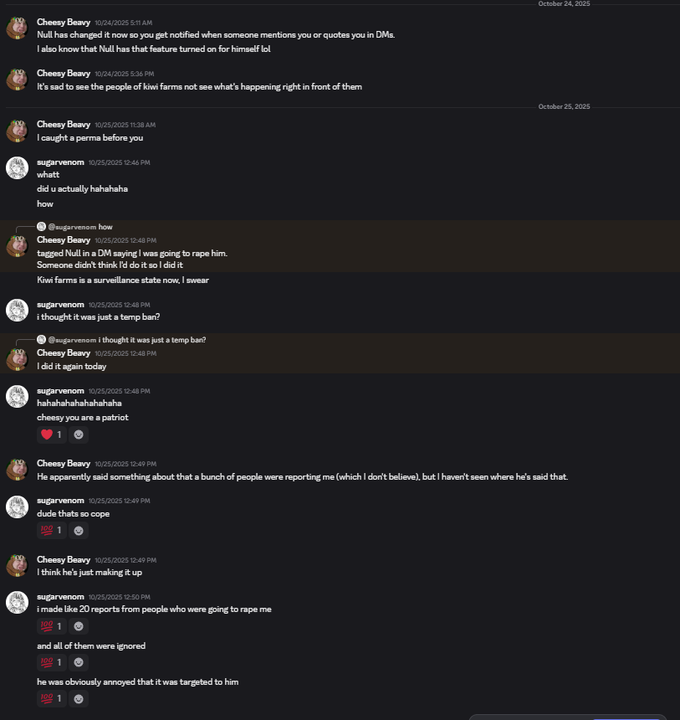The image size is (680, 720).
Task: Add reaction via smiley under "dude thats so cope"
Action: point(79,530)
